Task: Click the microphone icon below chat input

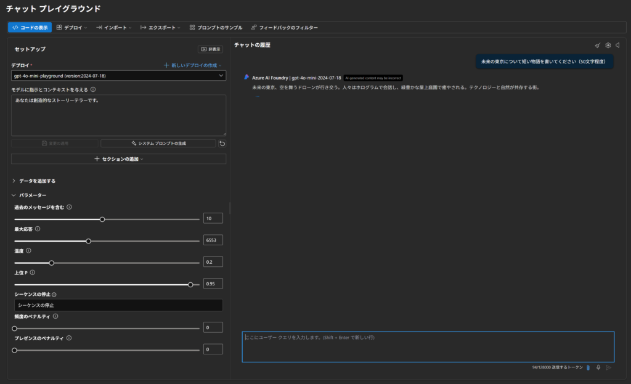Action: [x=598, y=367]
